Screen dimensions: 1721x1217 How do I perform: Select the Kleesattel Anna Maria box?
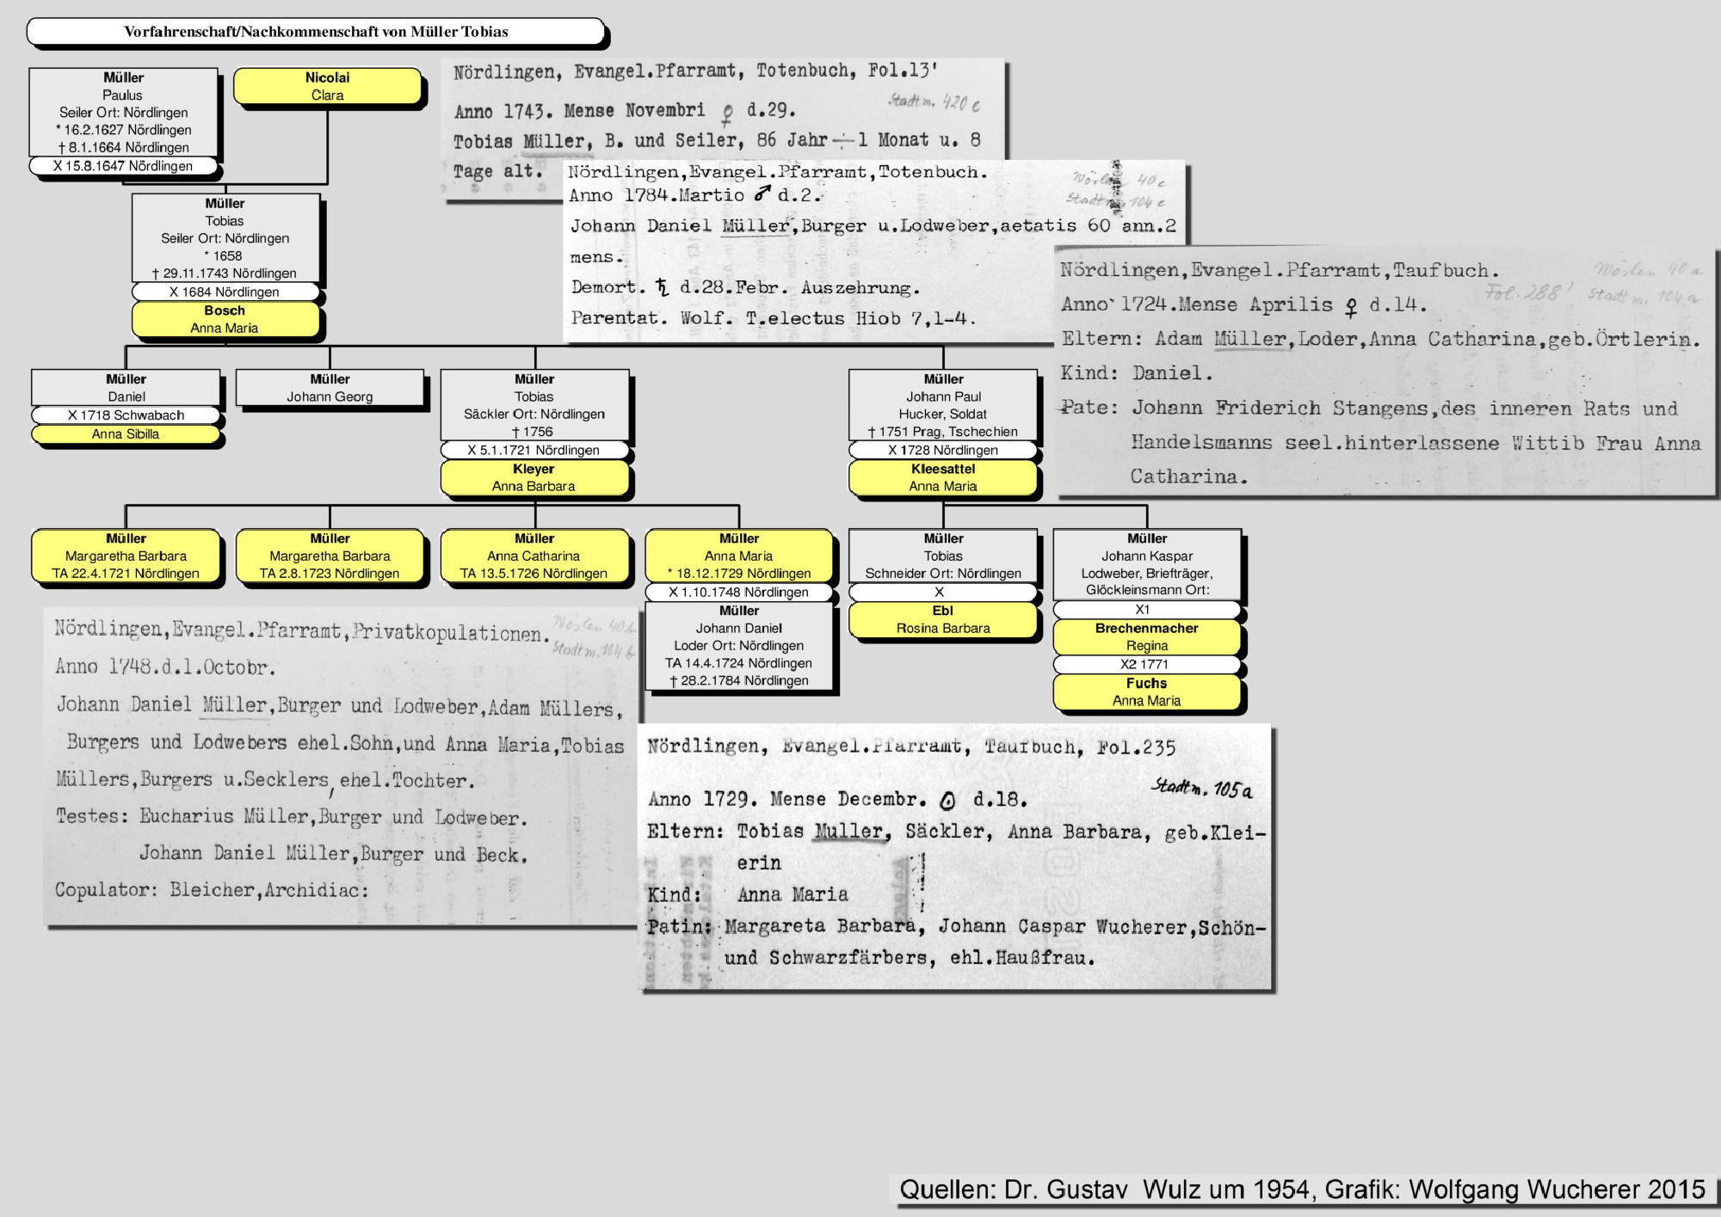(943, 477)
